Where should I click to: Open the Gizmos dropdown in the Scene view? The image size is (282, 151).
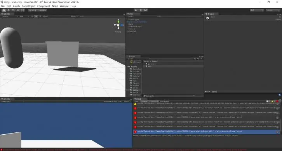click(x=75, y=16)
